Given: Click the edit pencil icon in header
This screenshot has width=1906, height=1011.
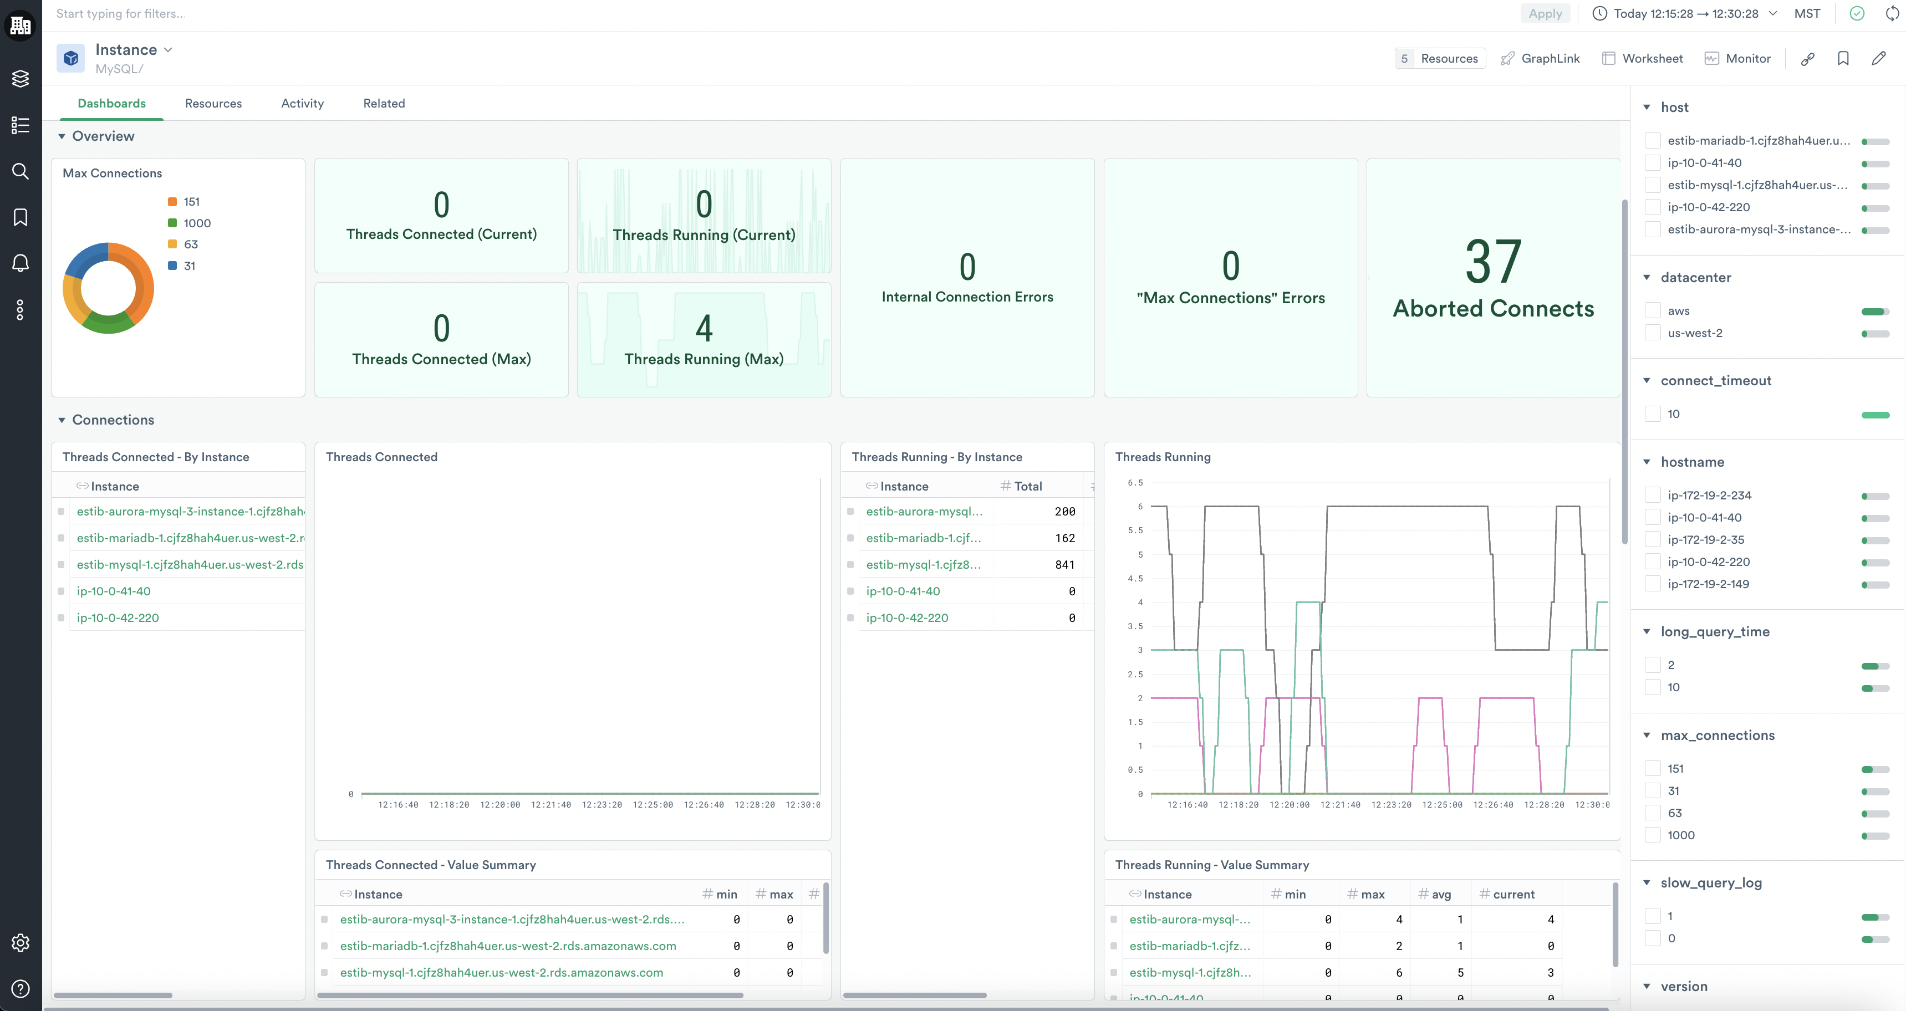Looking at the screenshot, I should click(1879, 58).
